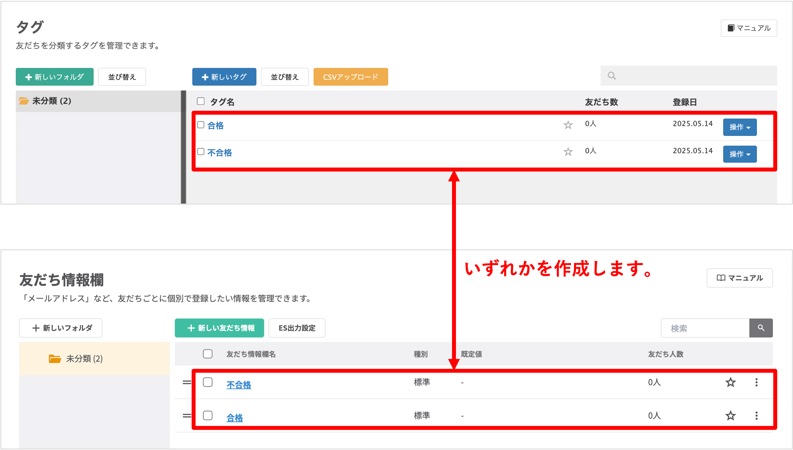Open 操作 dropdown for 合格 tag
Viewport: 793px width, 450px height.
(740, 127)
